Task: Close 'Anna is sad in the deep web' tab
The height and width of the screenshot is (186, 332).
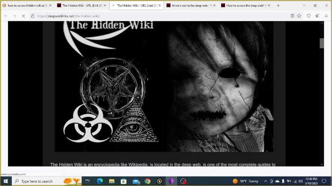Action: pos(214,6)
